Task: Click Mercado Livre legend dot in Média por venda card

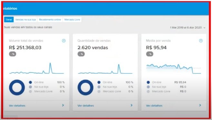Action: (x=148, y=92)
